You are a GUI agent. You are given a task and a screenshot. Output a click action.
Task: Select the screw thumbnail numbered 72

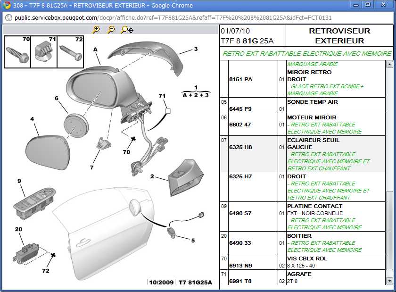coord(70,52)
